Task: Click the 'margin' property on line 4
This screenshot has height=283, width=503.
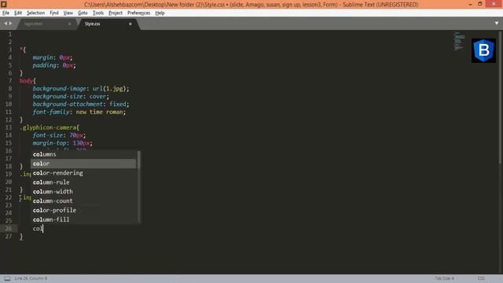Action: point(42,57)
